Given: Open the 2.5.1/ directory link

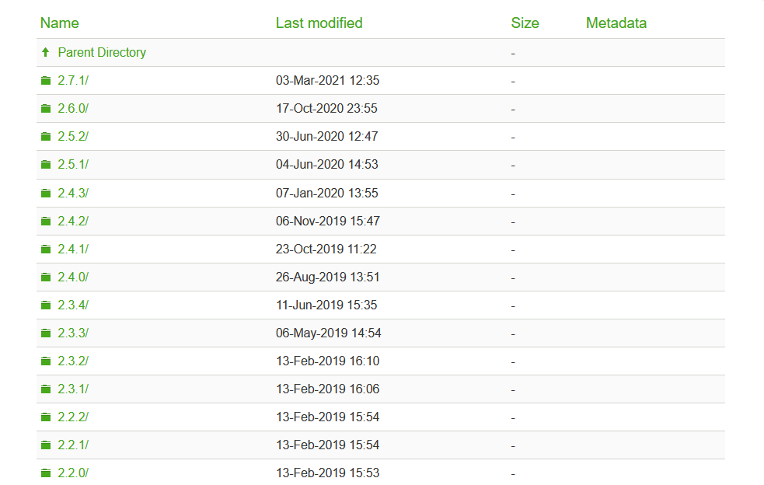Looking at the screenshot, I should point(73,165).
